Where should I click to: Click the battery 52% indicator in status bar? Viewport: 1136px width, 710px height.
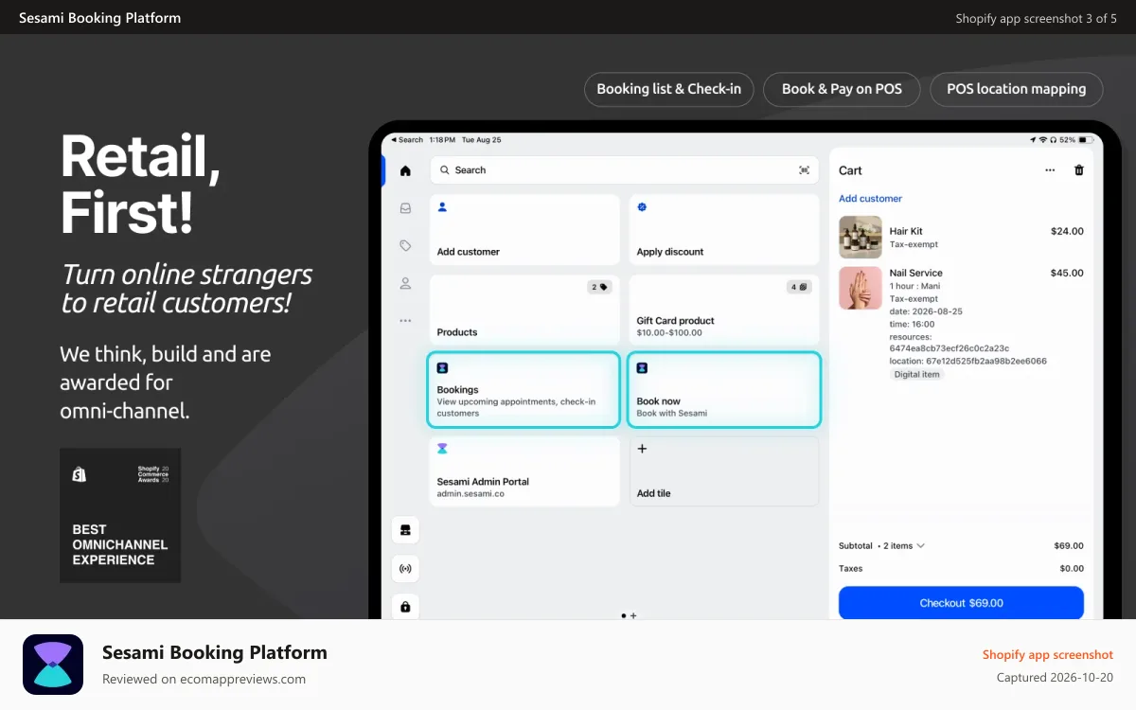[x=1074, y=140]
